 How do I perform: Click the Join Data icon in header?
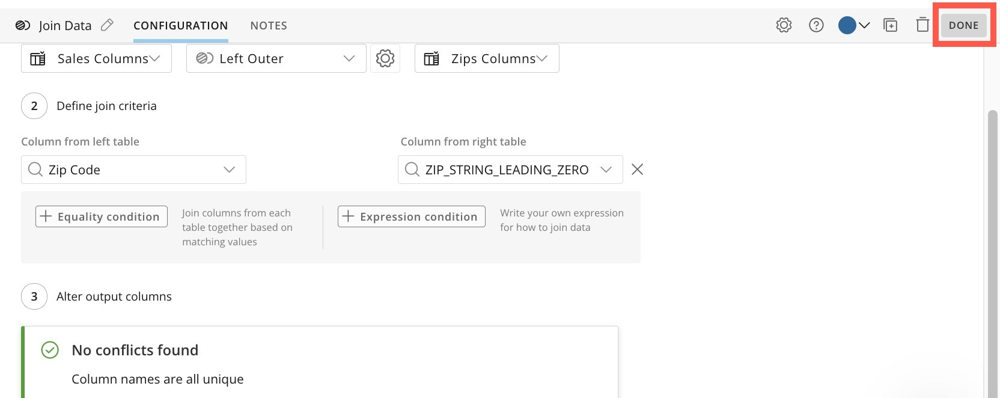click(23, 25)
